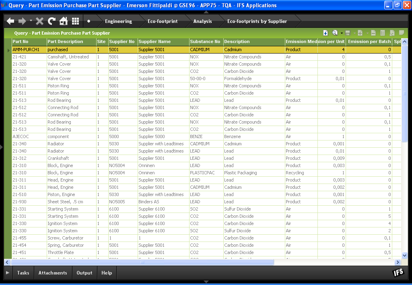Click the Recycling emission media cell

click(x=301, y=173)
